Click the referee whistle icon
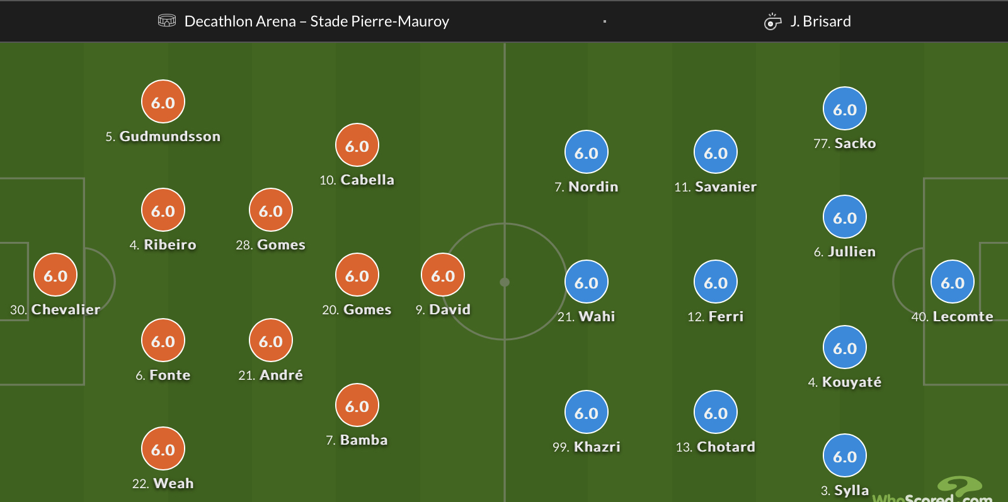The image size is (1008, 502). tap(772, 22)
